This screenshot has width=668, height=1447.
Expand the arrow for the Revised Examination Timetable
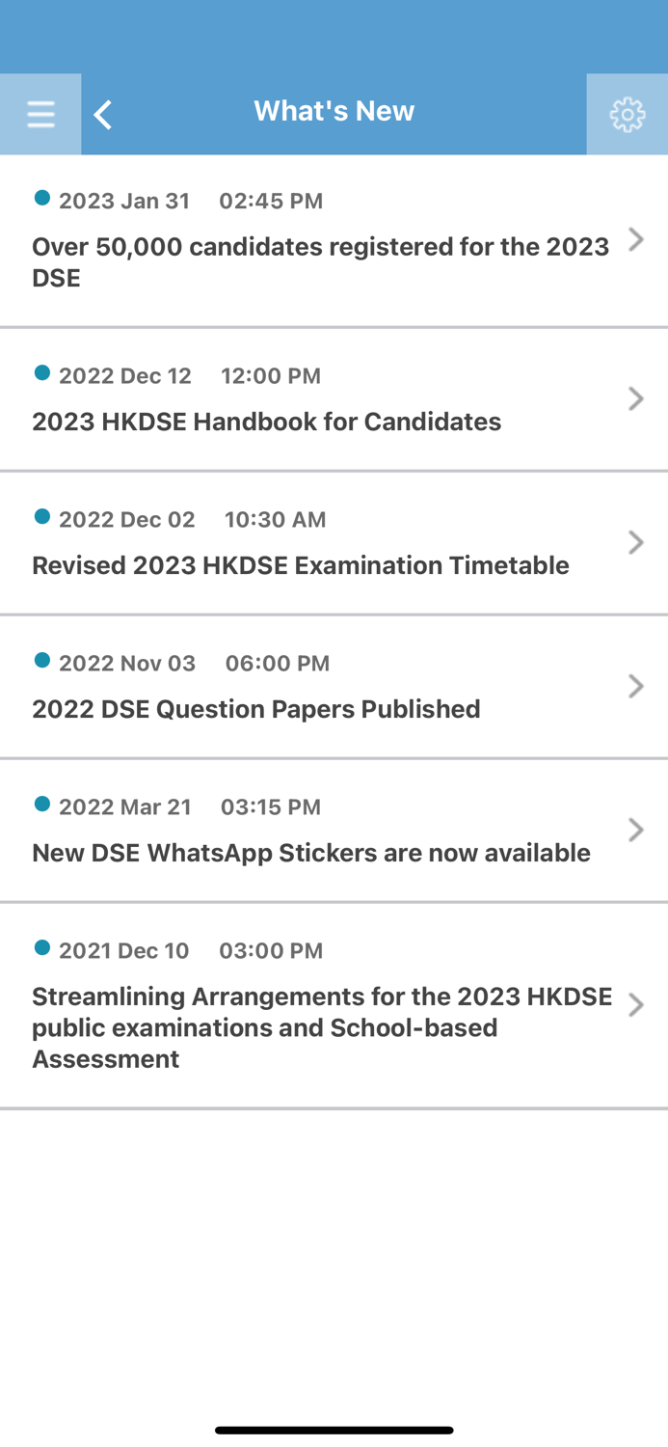(x=637, y=542)
